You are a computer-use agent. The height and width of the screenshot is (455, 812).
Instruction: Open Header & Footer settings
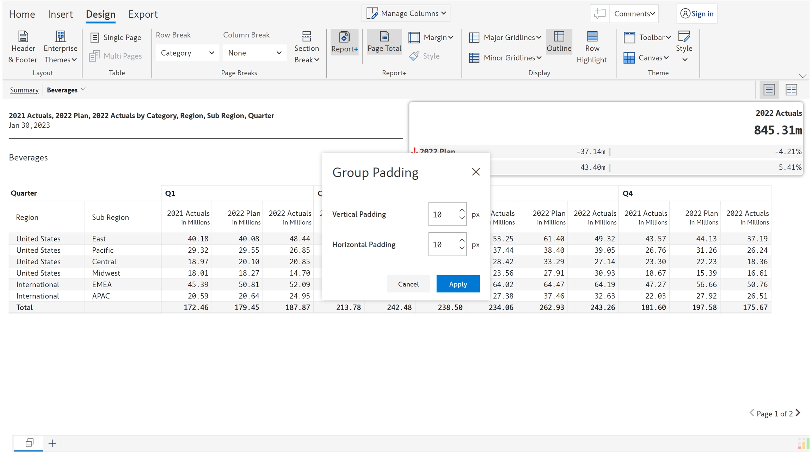point(23,47)
